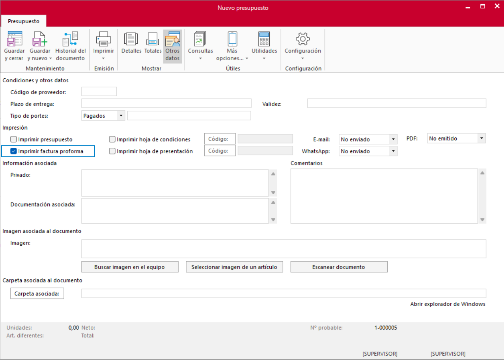Expand the Utilidades dropdown arrow

264,59
